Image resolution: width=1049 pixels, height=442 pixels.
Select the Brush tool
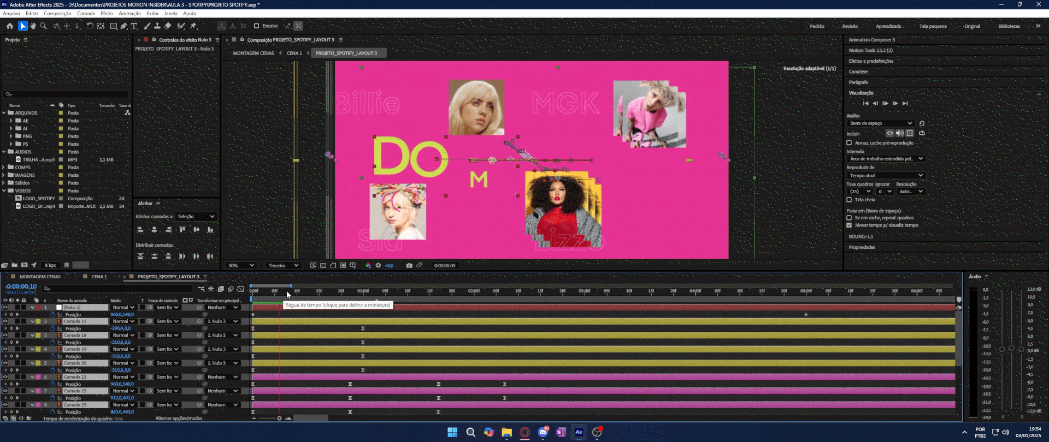click(x=147, y=26)
